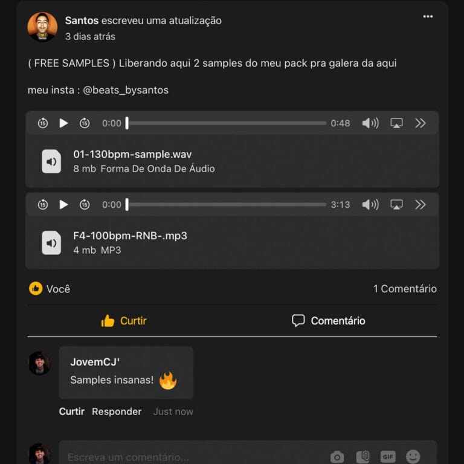Screen dimensions: 464x464
Task: Expand playback speed options on the first player
Action: 420,123
